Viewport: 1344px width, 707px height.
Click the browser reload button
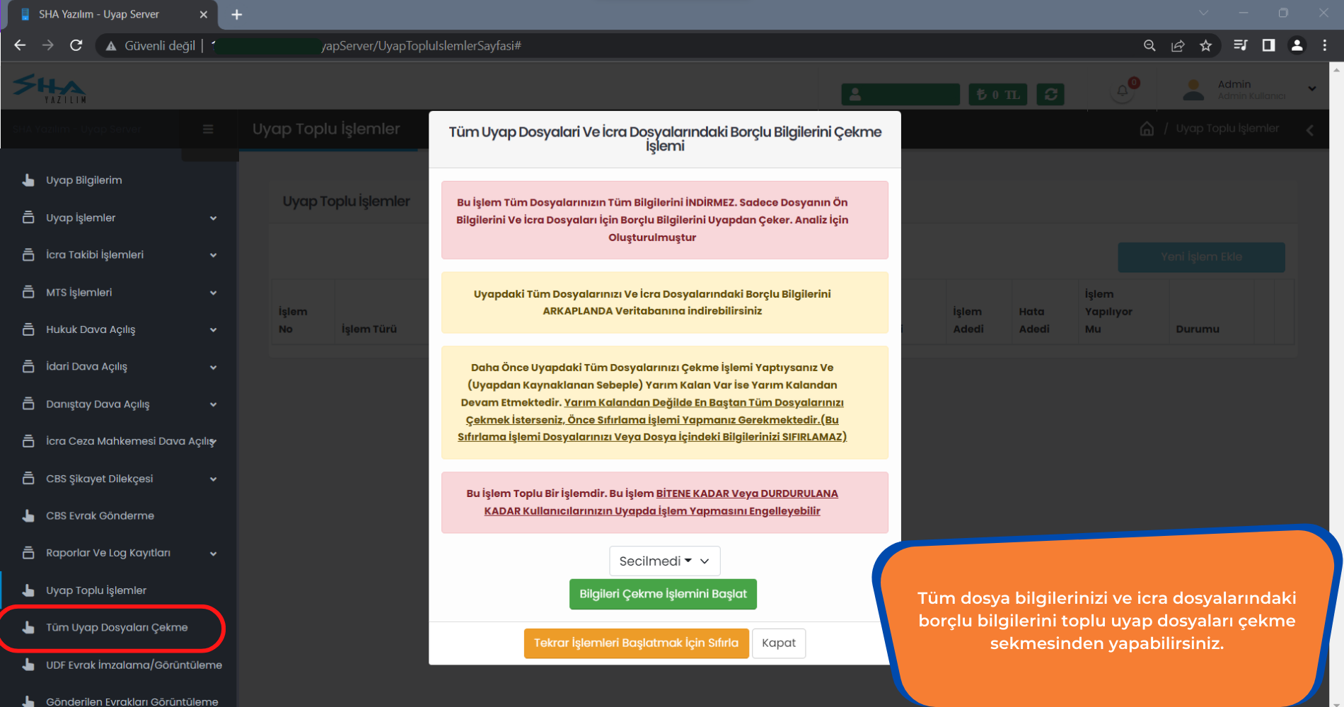[76, 45]
